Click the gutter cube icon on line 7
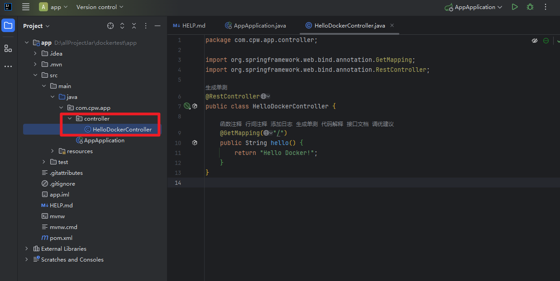560x281 pixels. tap(195, 106)
